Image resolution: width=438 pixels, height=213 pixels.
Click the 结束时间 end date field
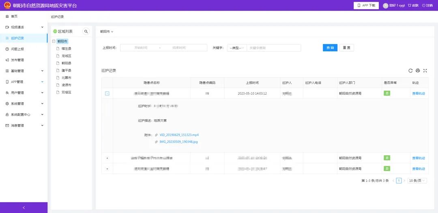point(179,48)
